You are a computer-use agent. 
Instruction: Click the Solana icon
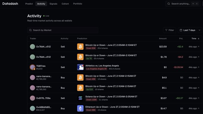[80, 98]
